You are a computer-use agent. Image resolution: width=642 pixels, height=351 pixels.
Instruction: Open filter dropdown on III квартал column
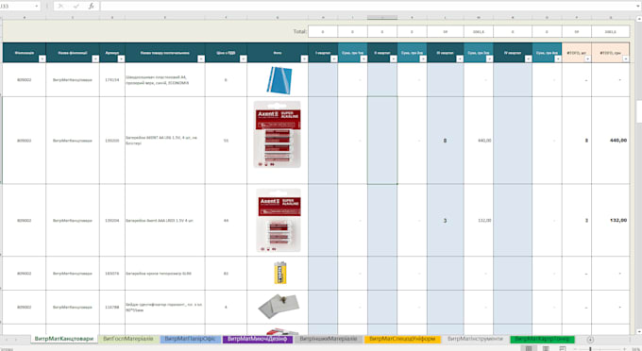coord(460,58)
